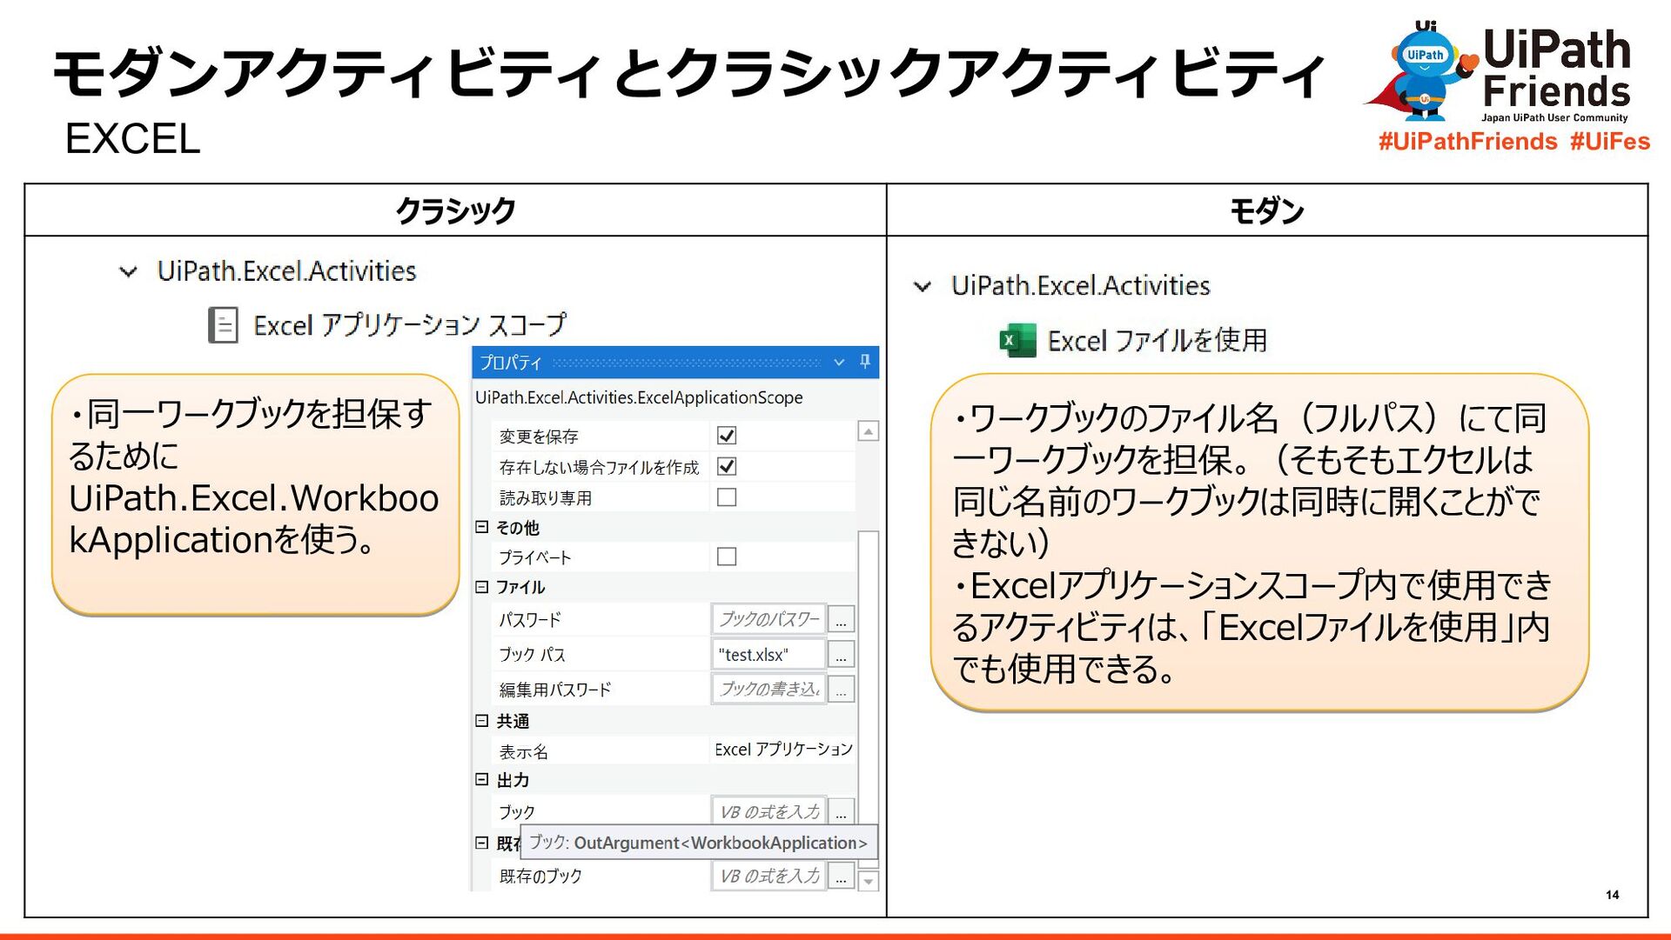Click the #UiPathFriends hashtag
1671x940 pixels.
click(x=1467, y=141)
